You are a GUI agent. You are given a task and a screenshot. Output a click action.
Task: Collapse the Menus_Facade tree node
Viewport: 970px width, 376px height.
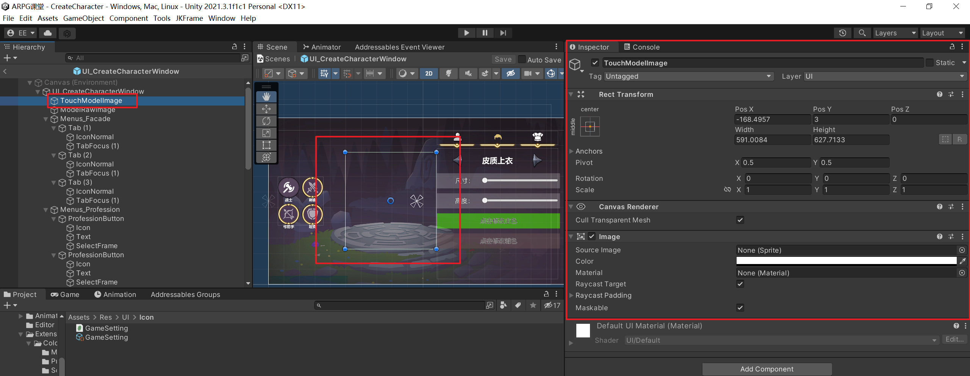46,119
